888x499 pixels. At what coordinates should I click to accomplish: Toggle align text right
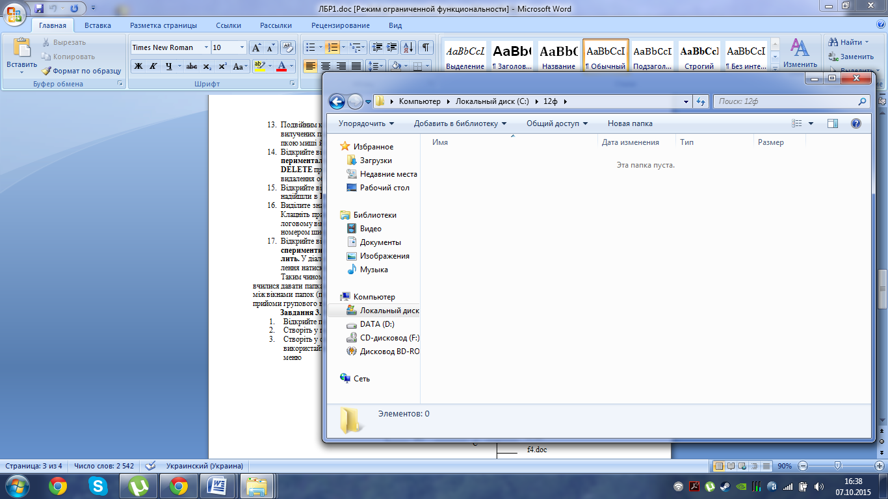[x=341, y=66]
